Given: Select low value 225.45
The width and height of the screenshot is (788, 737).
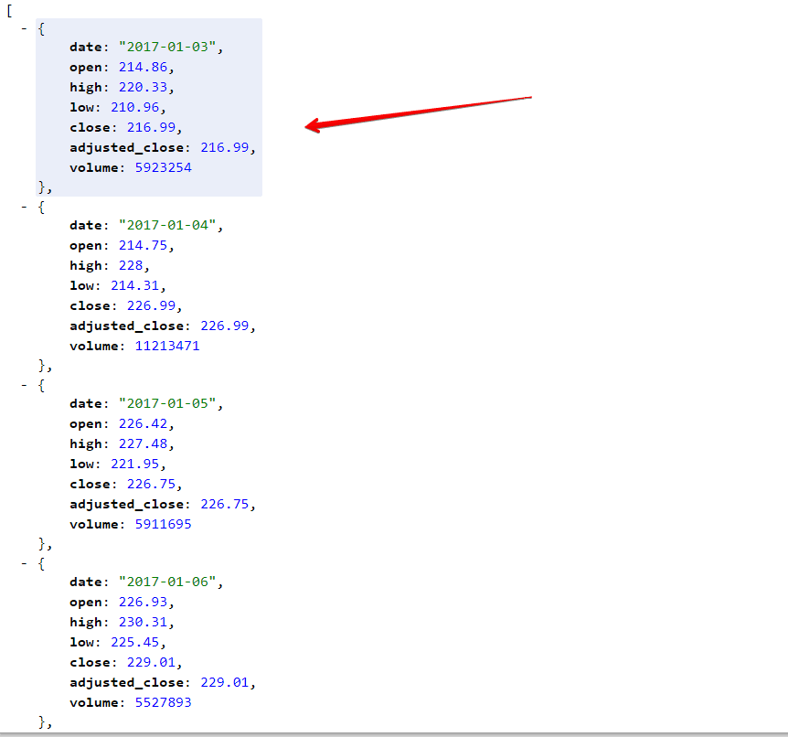Looking at the screenshot, I should [134, 642].
